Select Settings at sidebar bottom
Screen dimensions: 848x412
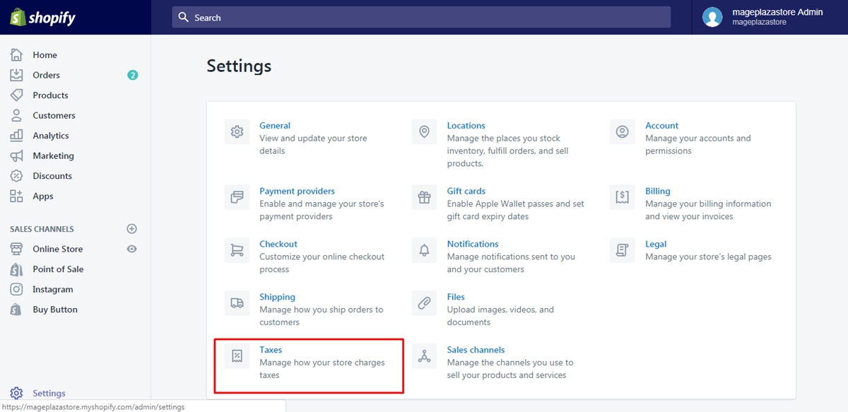click(49, 393)
